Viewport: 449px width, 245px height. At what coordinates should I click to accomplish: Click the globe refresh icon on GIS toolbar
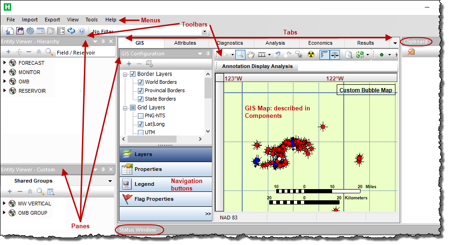point(360,54)
